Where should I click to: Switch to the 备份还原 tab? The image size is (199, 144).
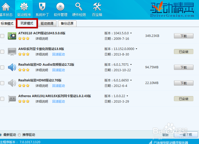(x=67, y=24)
